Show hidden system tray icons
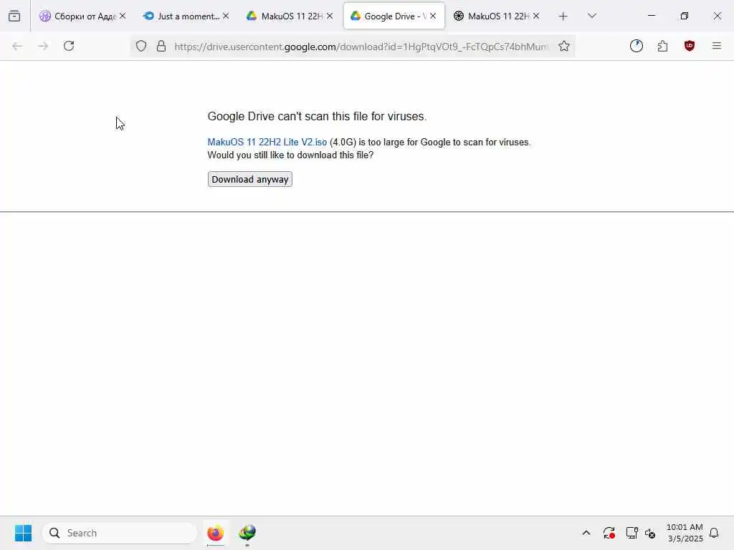 (586, 533)
